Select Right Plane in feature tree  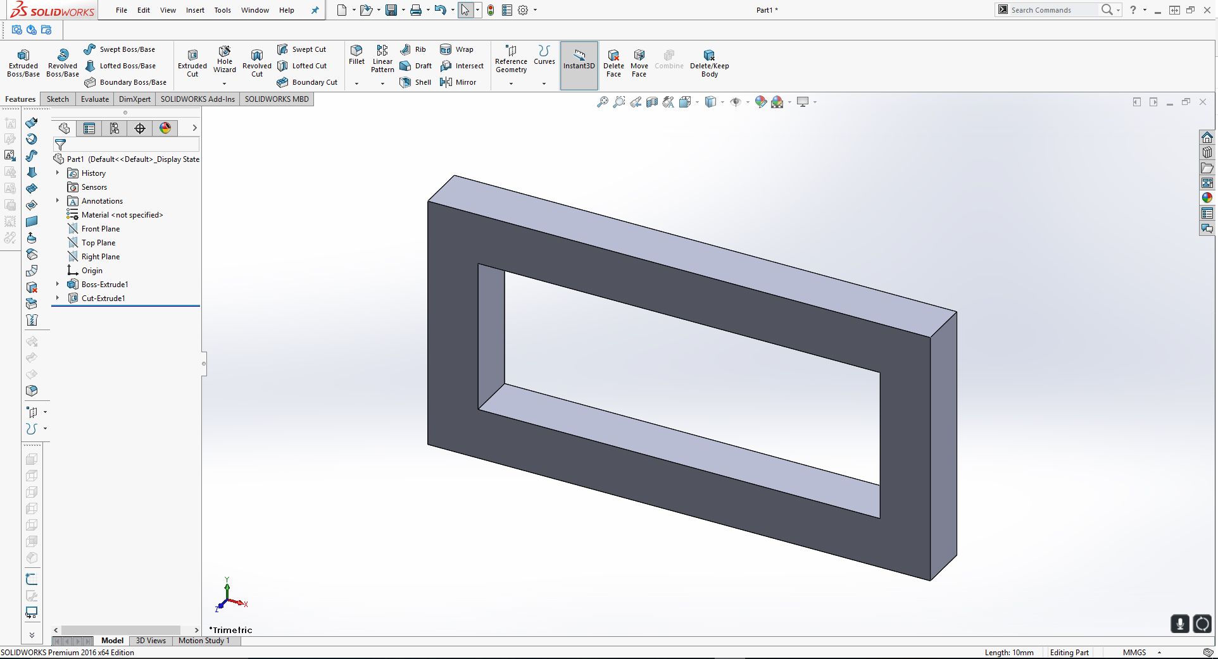click(94, 257)
